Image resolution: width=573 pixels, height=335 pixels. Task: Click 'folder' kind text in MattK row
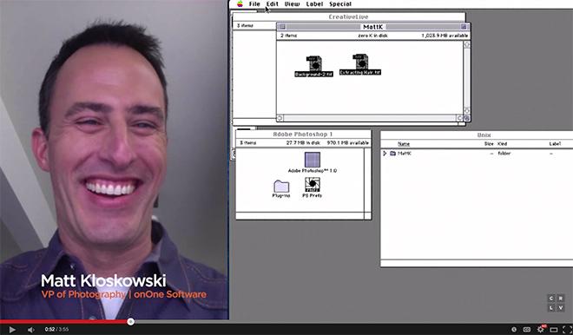point(504,154)
